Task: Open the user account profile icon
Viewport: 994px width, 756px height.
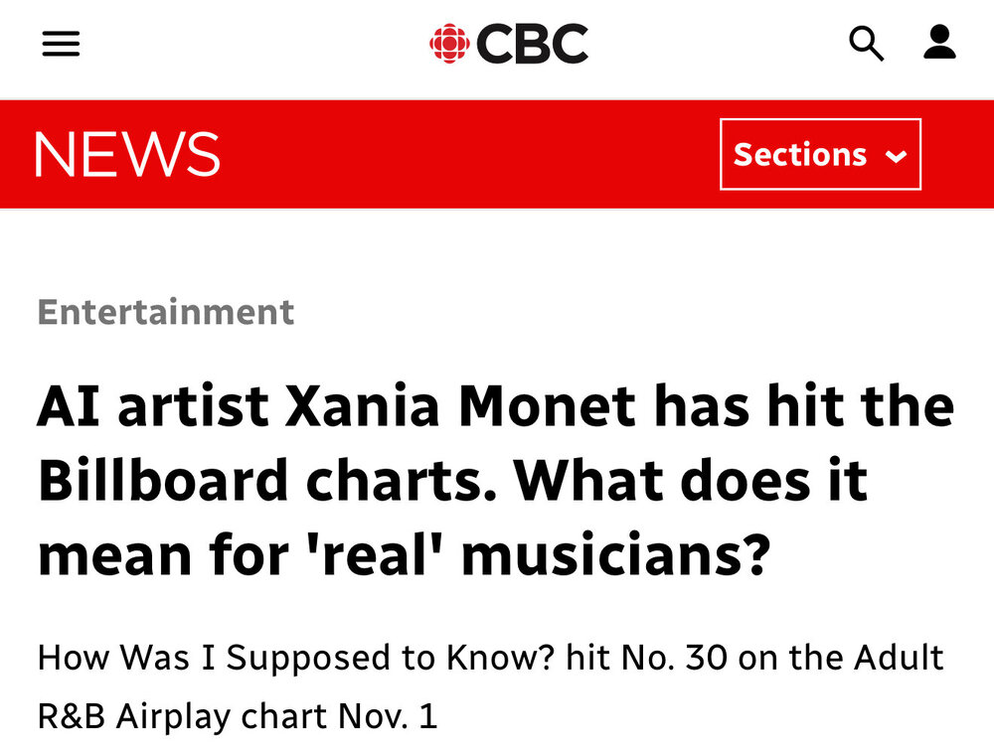Action: click(x=939, y=43)
